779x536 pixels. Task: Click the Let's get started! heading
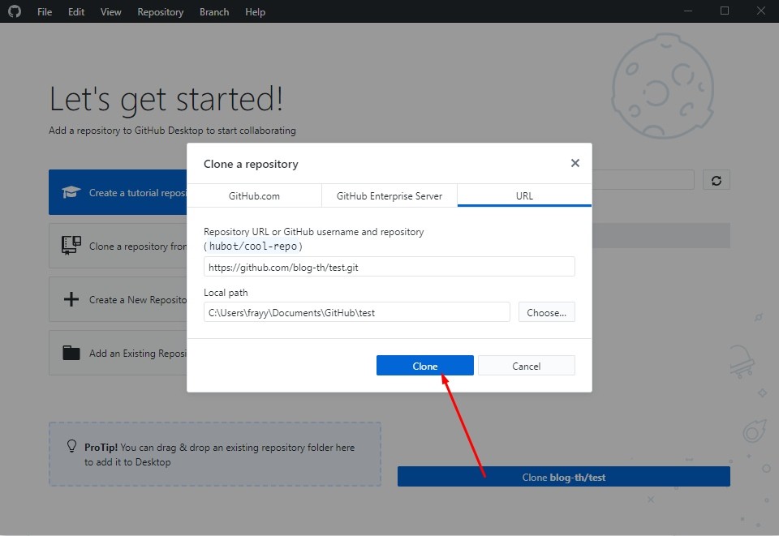coord(166,99)
